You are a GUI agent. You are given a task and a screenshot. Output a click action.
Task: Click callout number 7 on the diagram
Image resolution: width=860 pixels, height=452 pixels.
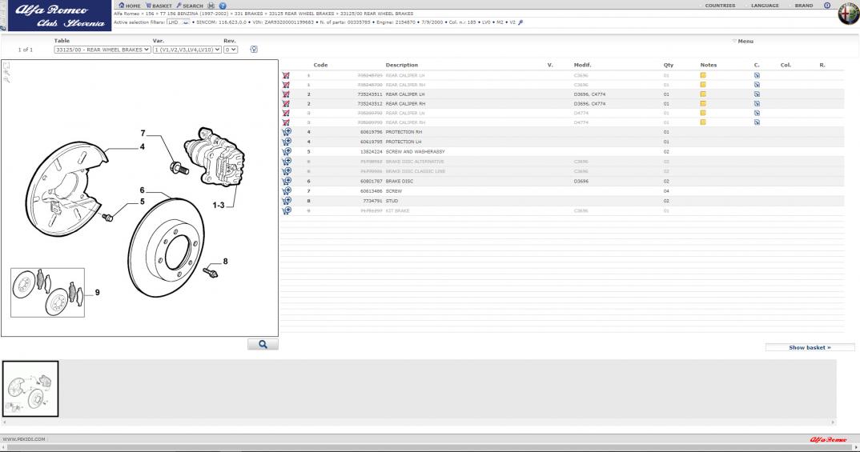click(x=143, y=133)
